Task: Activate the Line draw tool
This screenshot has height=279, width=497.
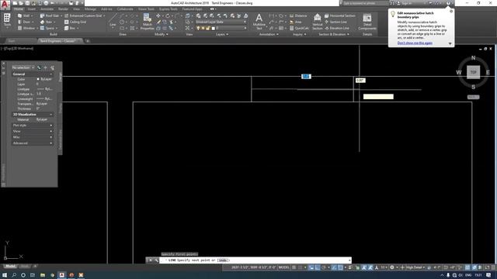Action: click(x=113, y=20)
